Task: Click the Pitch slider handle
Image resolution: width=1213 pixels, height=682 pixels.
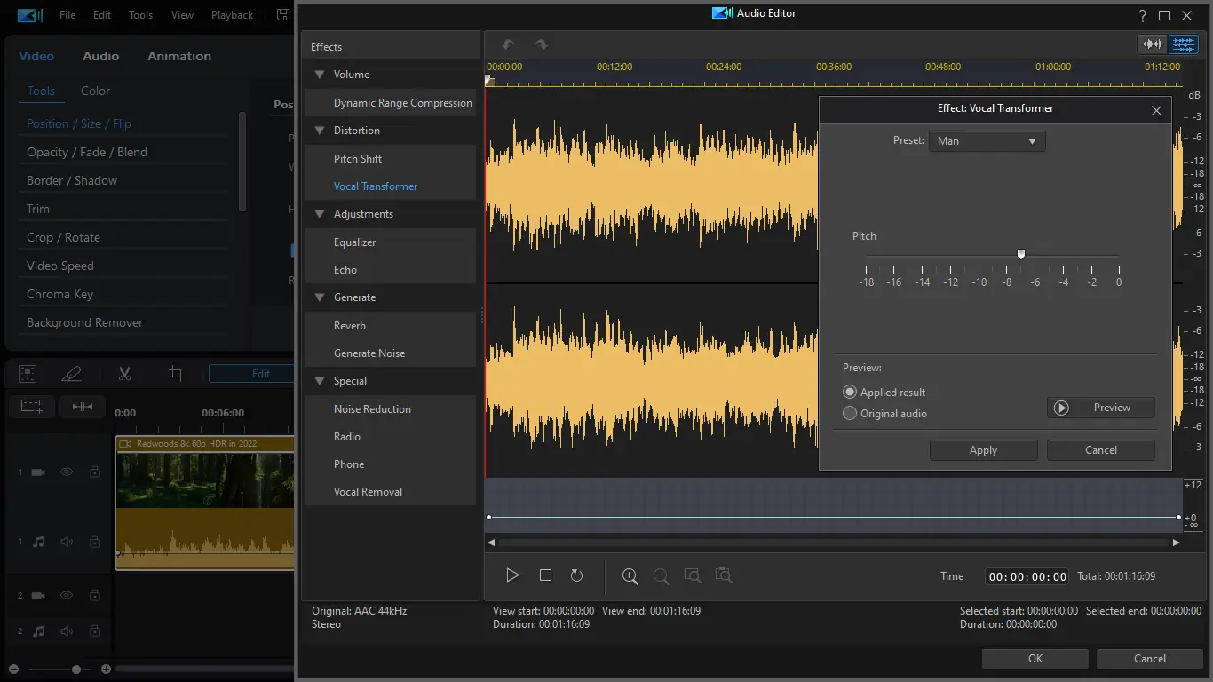Action: pyautogui.click(x=1021, y=254)
